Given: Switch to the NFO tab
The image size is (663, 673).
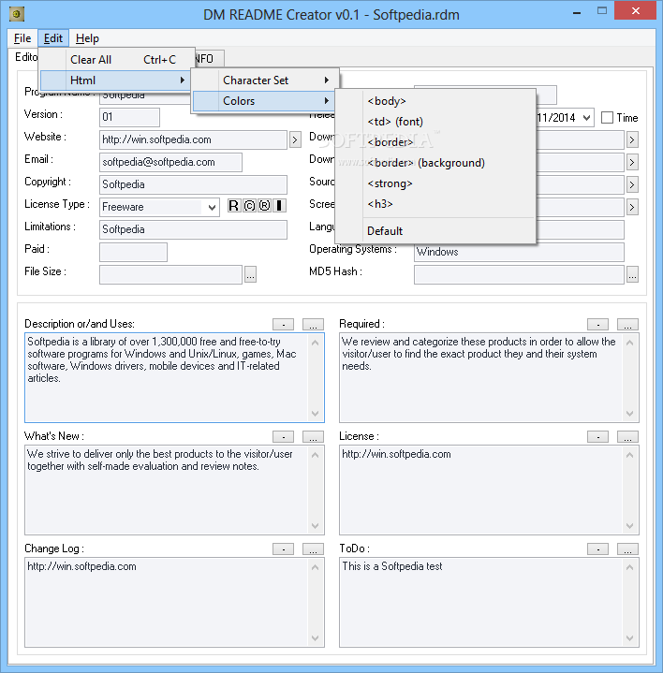Looking at the screenshot, I should tap(208, 59).
